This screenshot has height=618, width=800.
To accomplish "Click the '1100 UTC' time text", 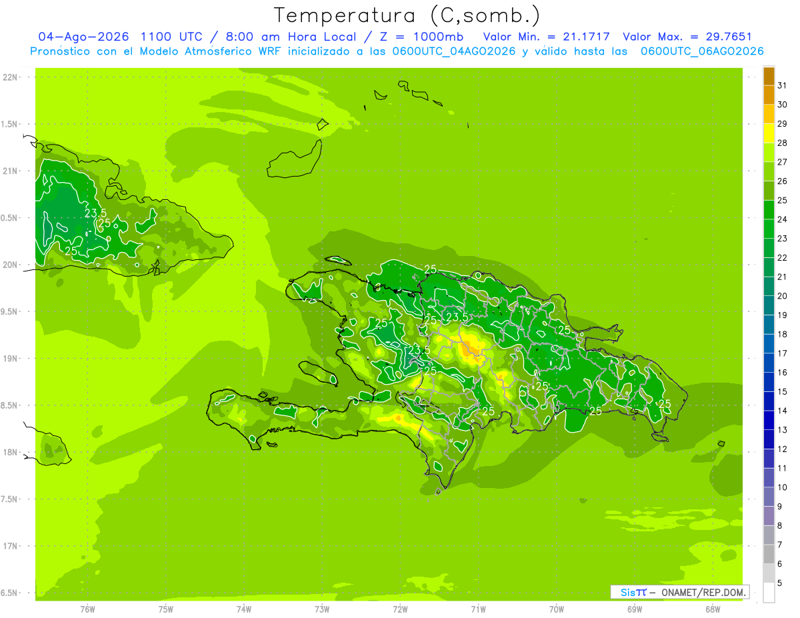I will click(172, 37).
